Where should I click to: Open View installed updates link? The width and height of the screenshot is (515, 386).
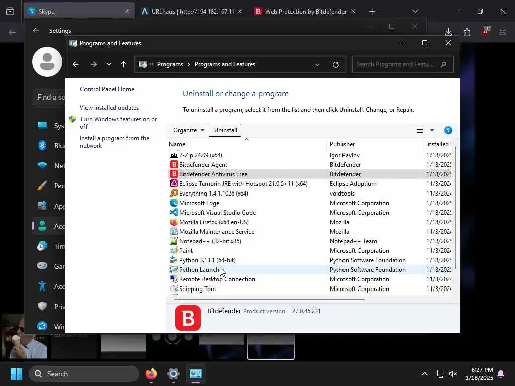pyautogui.click(x=109, y=108)
